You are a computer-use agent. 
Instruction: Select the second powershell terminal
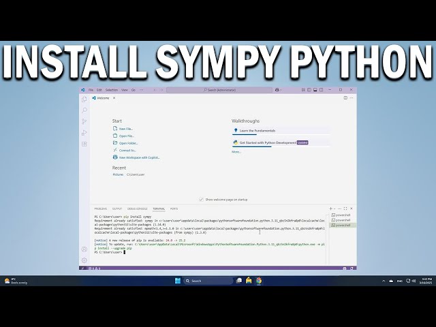343,220
